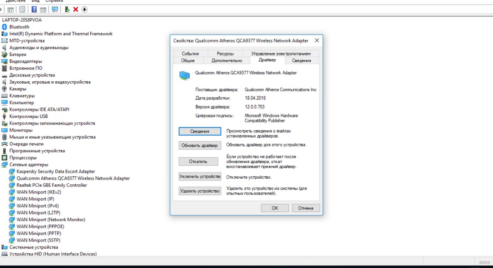Select the Kaspersky Security Data Escort Adapter
Image resolution: width=493 pixels, height=268 pixels.
pos(56,171)
